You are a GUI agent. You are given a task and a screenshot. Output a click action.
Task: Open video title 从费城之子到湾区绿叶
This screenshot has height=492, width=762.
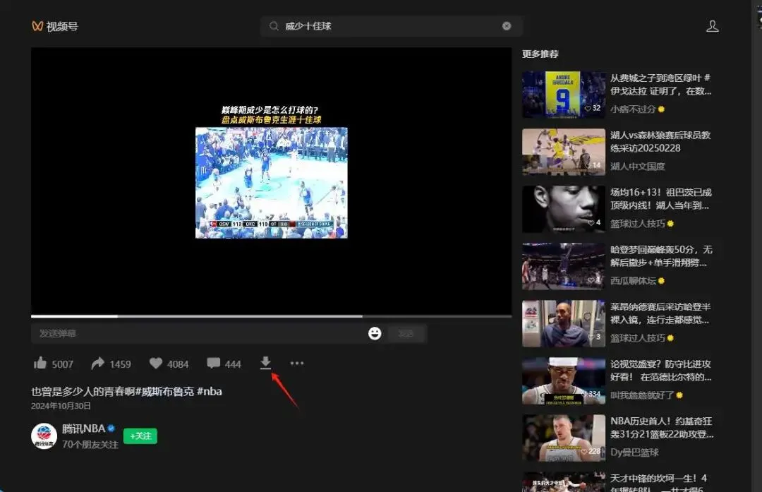pyautogui.click(x=661, y=85)
